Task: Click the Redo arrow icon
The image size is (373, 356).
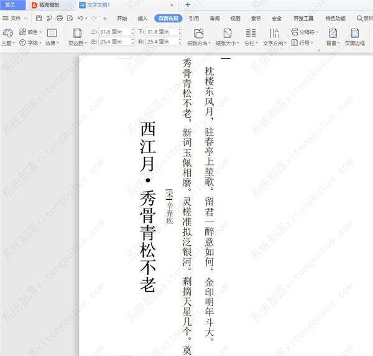Action: point(94,18)
